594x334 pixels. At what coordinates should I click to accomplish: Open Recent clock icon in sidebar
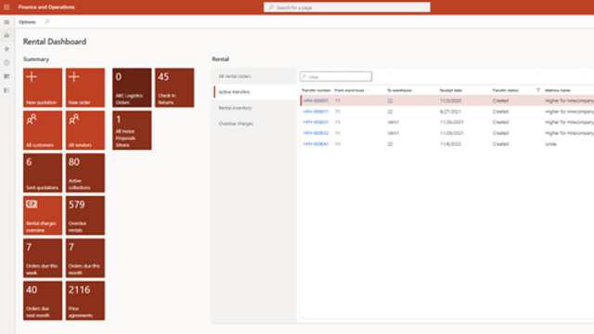pyautogui.click(x=6, y=62)
